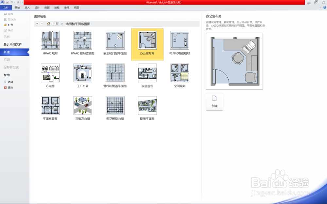Select the HVAC 控制逻辑图 template icon
Screen dimensions: 327x204
tap(83, 40)
